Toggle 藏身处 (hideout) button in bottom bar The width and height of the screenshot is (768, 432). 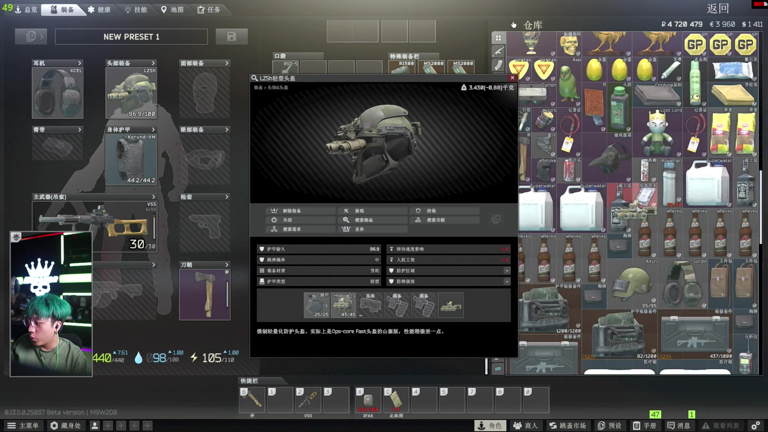point(66,426)
